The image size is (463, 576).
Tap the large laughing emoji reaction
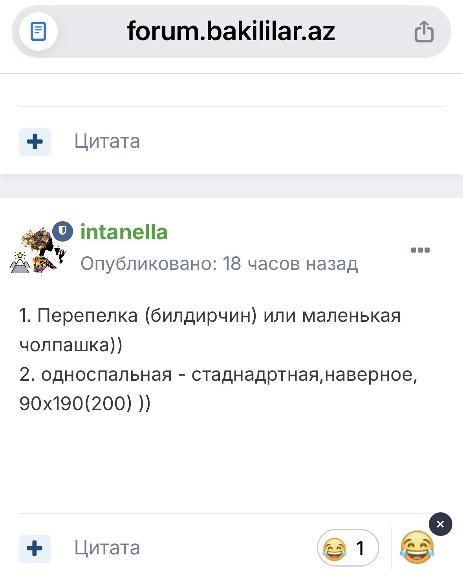417,547
